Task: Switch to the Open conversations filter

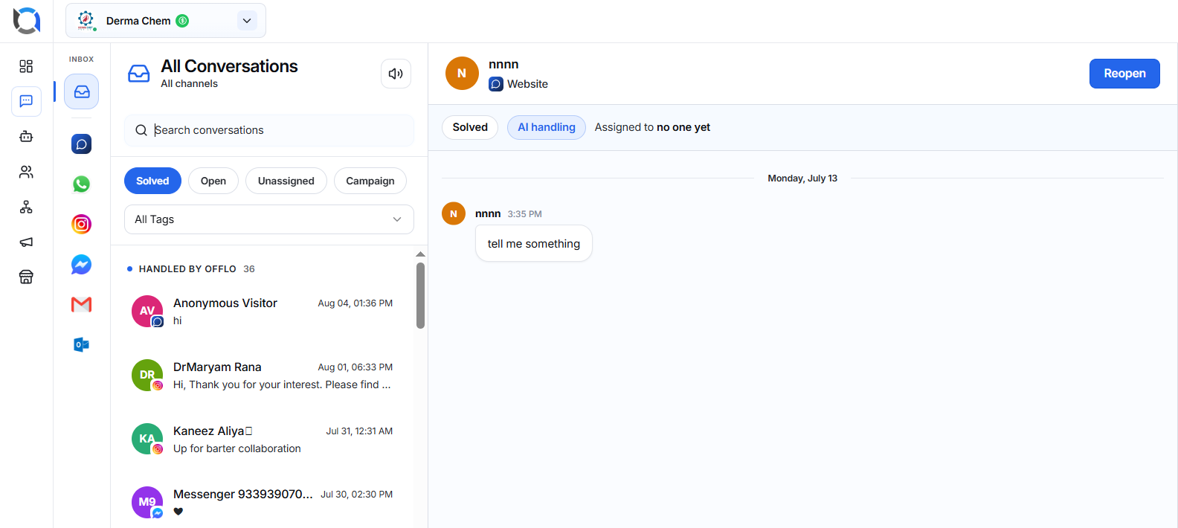Action: pyautogui.click(x=213, y=181)
